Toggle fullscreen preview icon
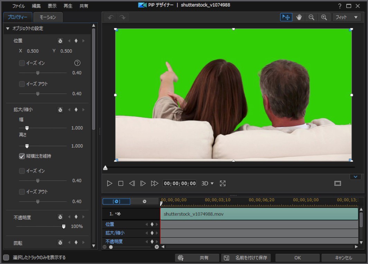Image resolution: width=368 pixels, height=264 pixels. (223, 184)
